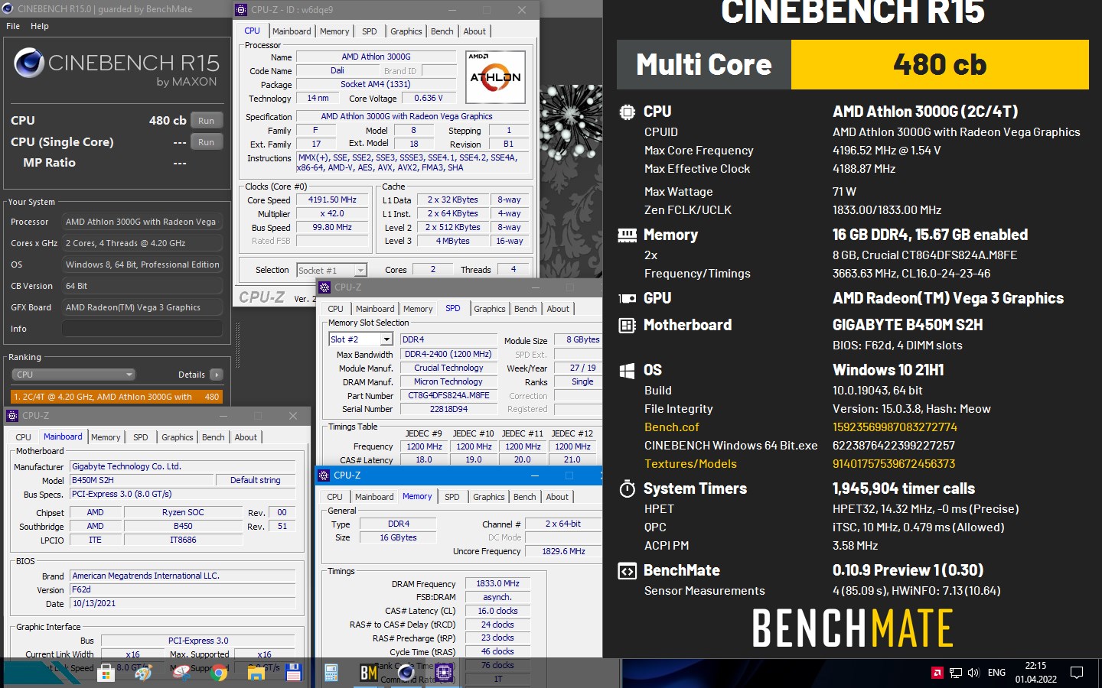Screen dimensions: 1102x688
Task: Click the BIOS version F62d field
Action: click(x=182, y=589)
